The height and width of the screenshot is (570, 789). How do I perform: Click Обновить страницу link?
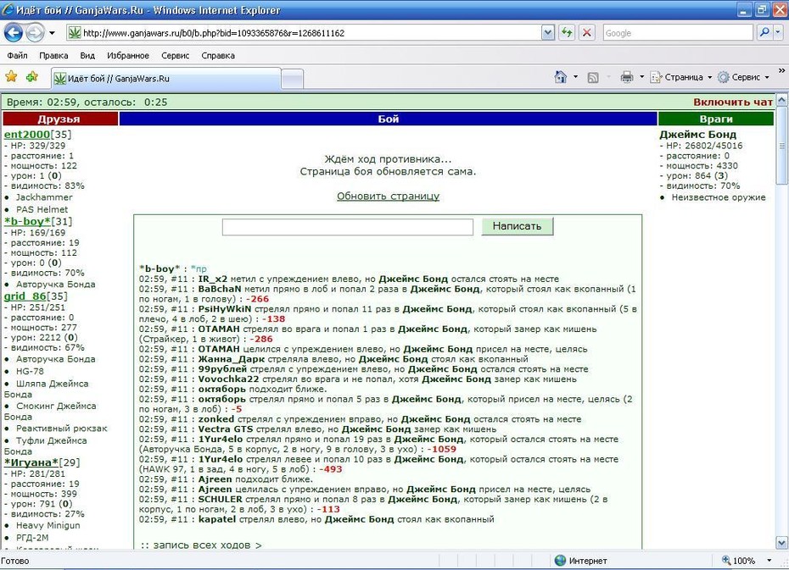pos(388,196)
